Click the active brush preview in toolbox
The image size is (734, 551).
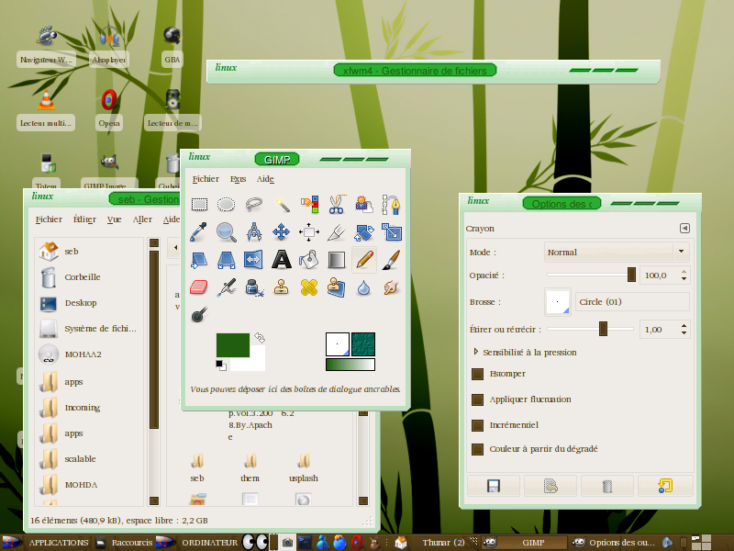pyautogui.click(x=338, y=344)
